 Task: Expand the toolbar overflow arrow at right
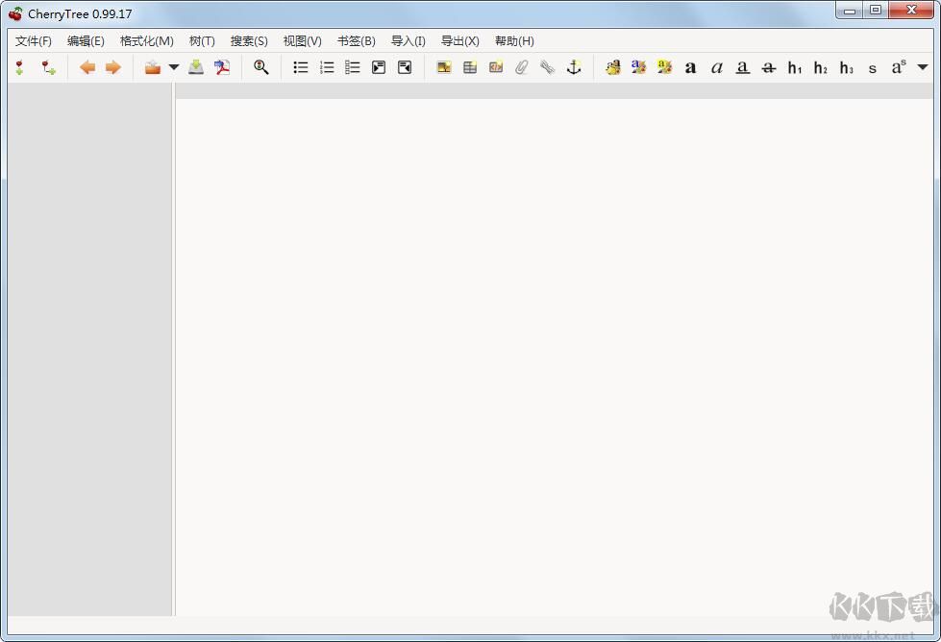(923, 67)
